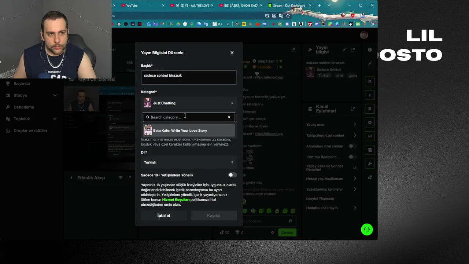Screen dimensions: 469x264
Task: Open the Etkinlik Akışı filter icon
Action: coord(121,177)
